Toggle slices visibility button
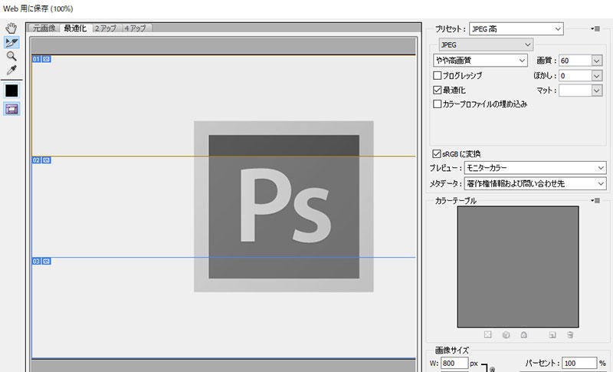 point(11,109)
